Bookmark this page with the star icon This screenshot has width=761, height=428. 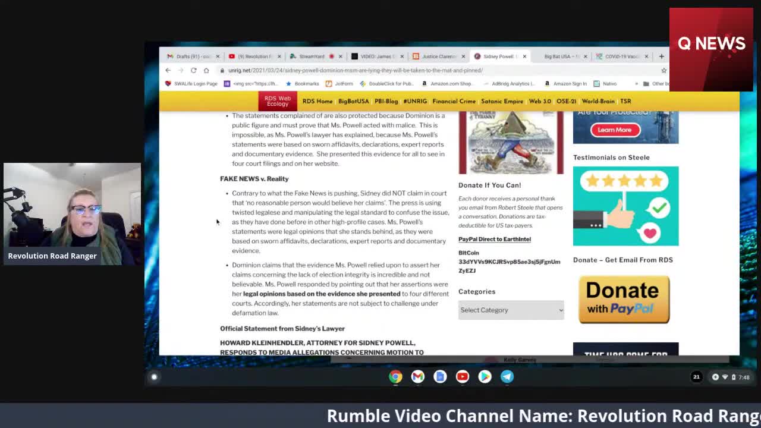point(663,70)
